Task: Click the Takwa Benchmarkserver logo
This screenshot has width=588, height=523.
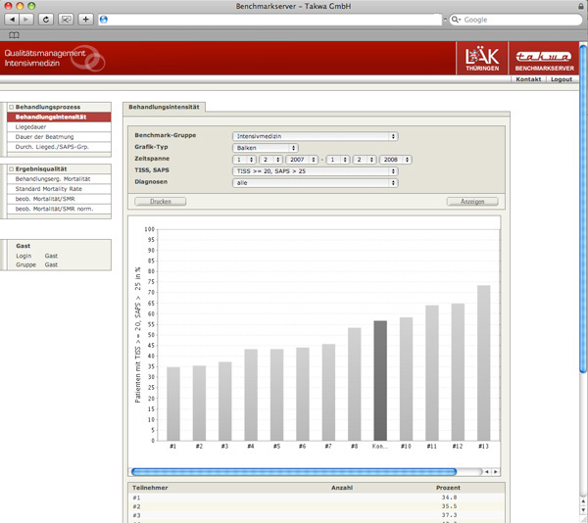Action: 543,60
